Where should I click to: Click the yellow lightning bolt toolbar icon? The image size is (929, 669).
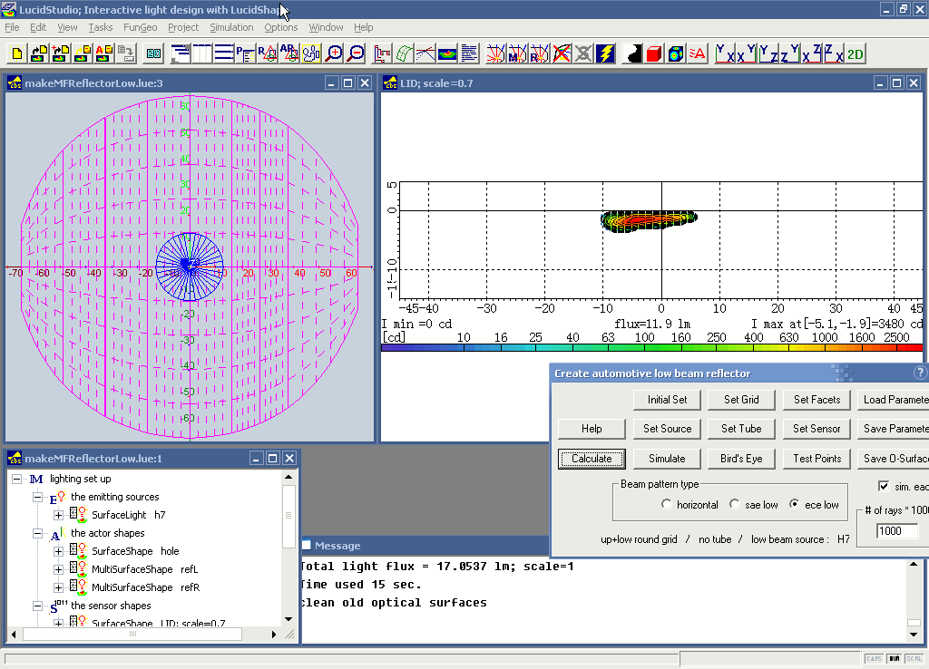coord(605,53)
